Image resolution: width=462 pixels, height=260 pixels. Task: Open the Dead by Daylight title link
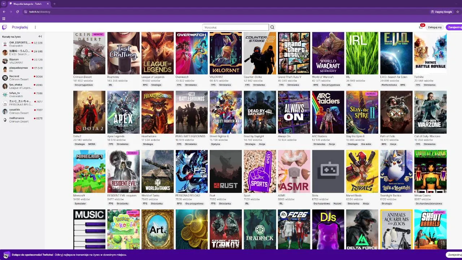(254, 136)
